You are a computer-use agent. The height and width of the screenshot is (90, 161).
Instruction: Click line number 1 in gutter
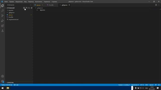[x=37, y=10]
